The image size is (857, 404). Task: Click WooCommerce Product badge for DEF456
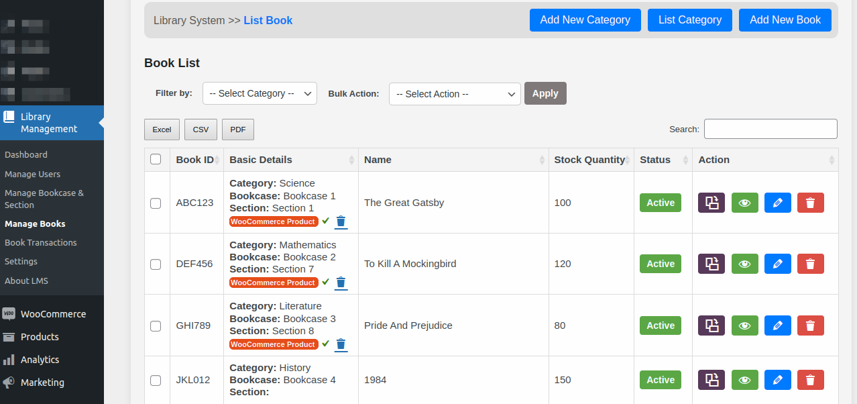[x=274, y=283]
